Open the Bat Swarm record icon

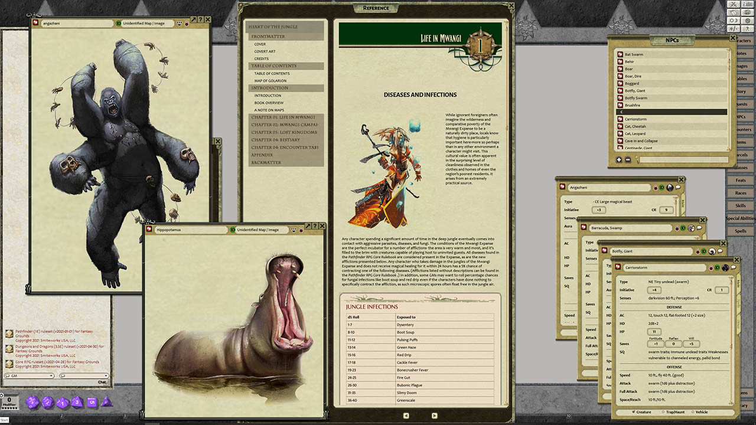pyautogui.click(x=620, y=54)
